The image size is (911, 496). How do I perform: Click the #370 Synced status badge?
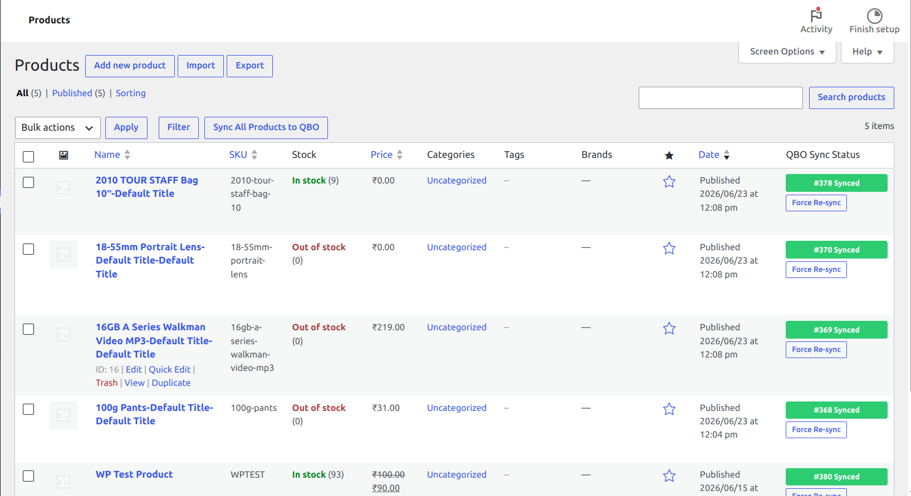[836, 250]
